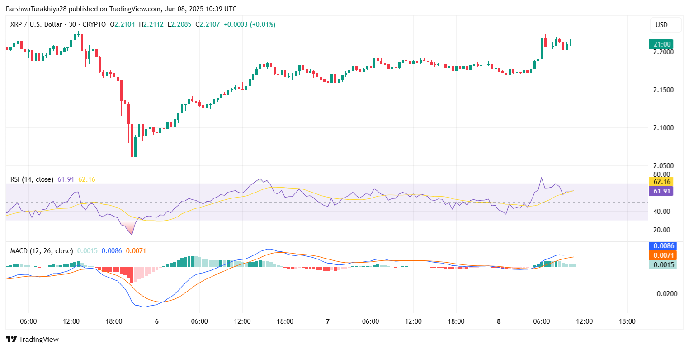Click the last 18:00 time axis label
This screenshot has width=689, height=349.
(x=627, y=321)
